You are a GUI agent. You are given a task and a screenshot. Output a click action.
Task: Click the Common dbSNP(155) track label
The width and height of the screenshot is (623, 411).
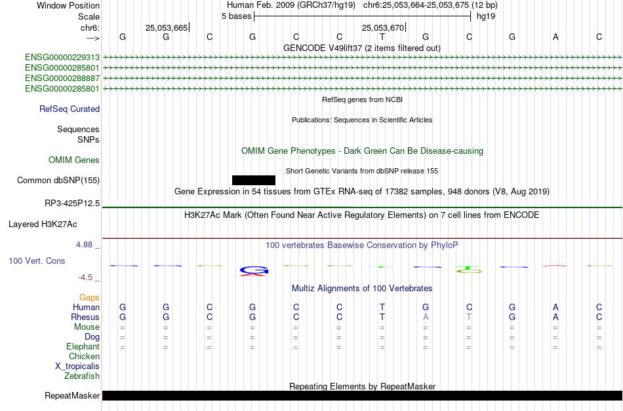point(58,181)
